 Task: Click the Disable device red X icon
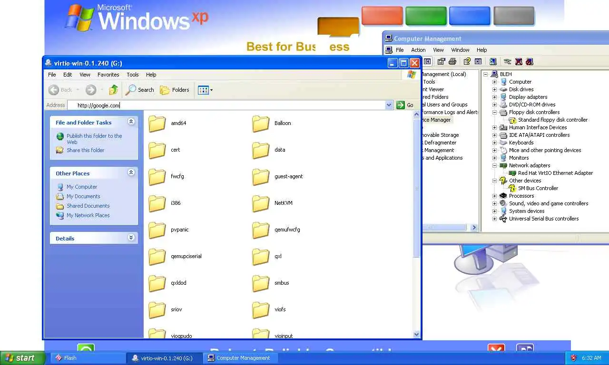pos(519,61)
